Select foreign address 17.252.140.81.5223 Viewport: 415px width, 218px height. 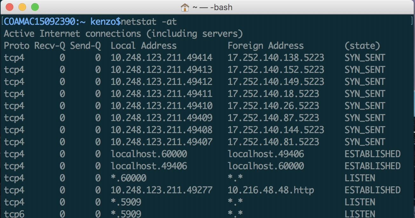(273, 142)
